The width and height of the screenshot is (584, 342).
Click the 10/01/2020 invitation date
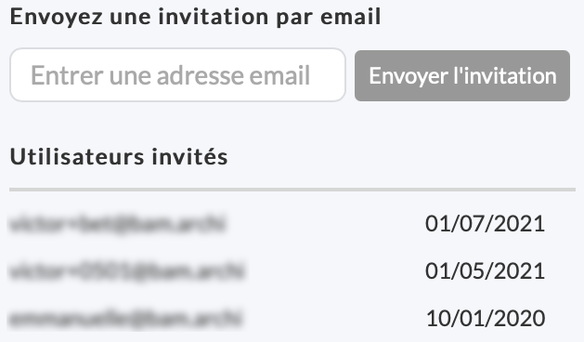pyautogui.click(x=486, y=318)
